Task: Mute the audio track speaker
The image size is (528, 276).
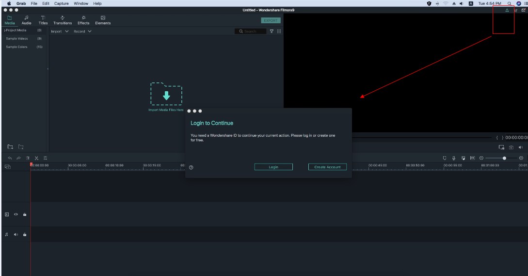Action: click(16, 235)
